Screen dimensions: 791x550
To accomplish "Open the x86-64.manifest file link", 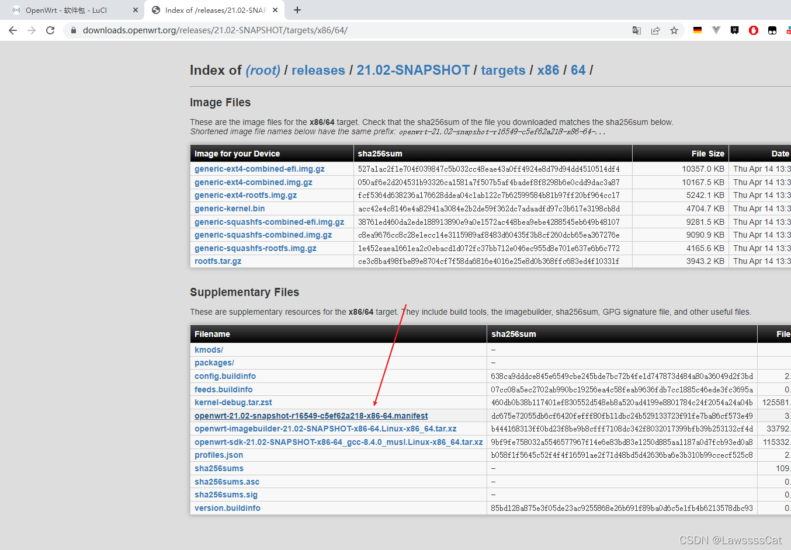I will [311, 416].
